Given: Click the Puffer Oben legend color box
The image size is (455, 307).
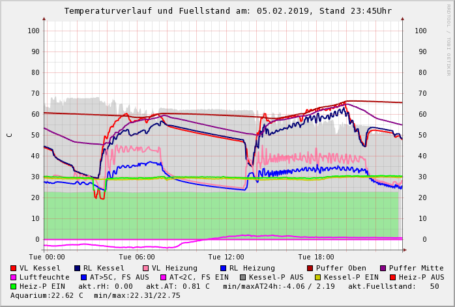Looking at the screenshot, I should point(310,269).
